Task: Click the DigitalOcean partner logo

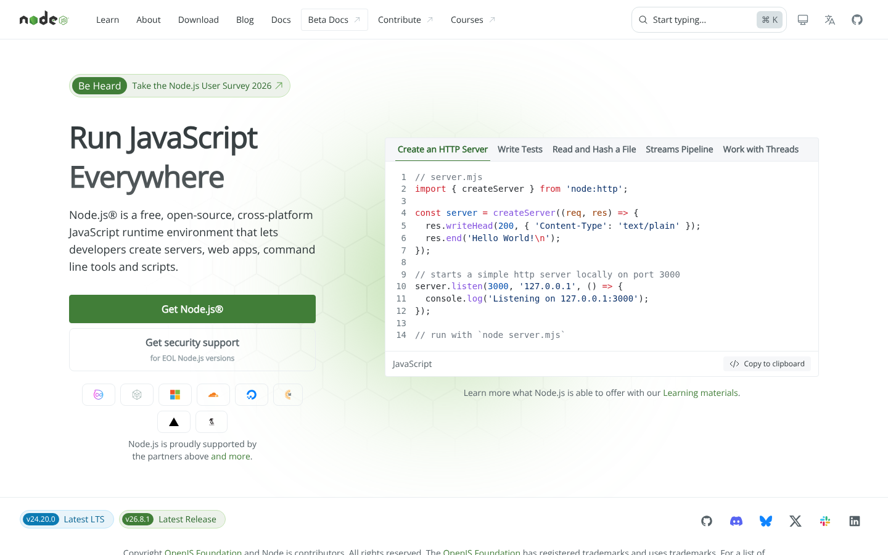Action: [252, 395]
